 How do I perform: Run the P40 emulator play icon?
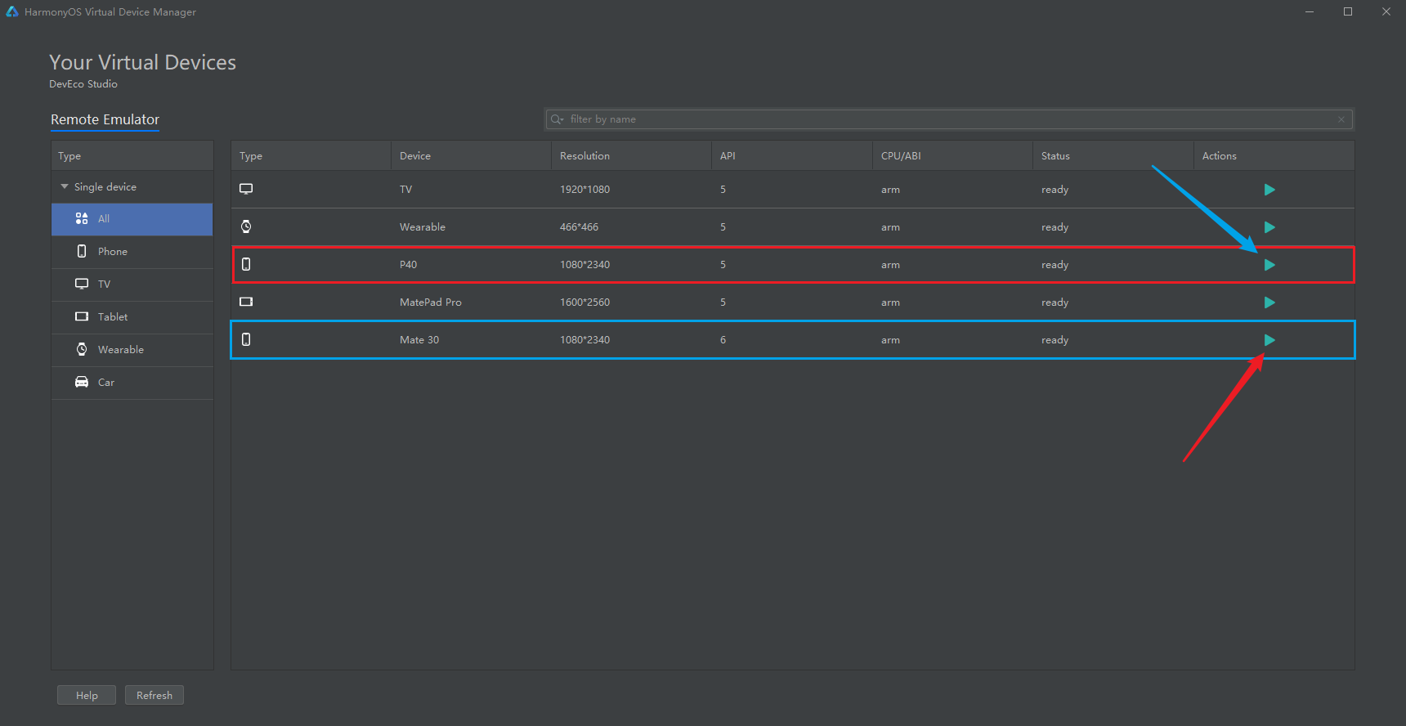tap(1269, 265)
